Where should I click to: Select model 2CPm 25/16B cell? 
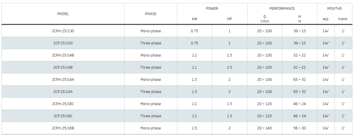point(63,128)
